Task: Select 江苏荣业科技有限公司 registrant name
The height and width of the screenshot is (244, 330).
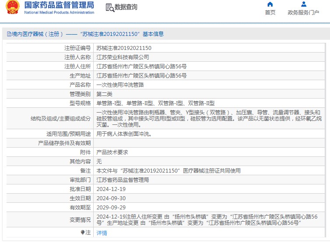Action: (123, 57)
